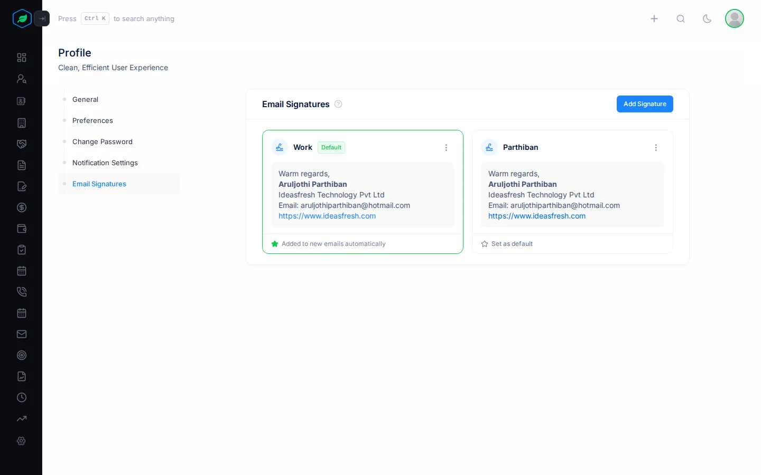Expand the sidebar with the arrow toggle
Viewport: 761px width, 475px height.
click(42, 18)
